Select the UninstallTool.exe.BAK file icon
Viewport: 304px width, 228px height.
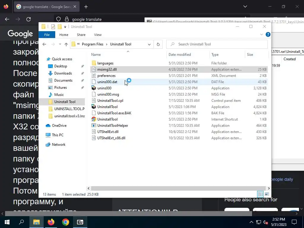pyautogui.click(x=94, y=113)
